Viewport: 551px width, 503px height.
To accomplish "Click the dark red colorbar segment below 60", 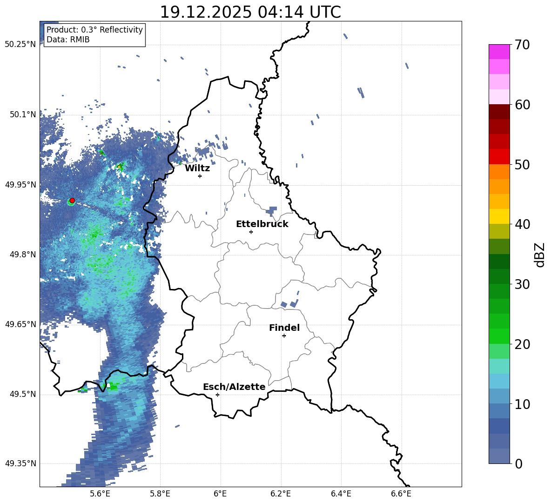I will (x=499, y=112).
